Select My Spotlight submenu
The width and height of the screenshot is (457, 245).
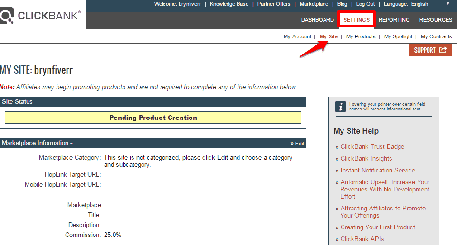click(x=398, y=36)
